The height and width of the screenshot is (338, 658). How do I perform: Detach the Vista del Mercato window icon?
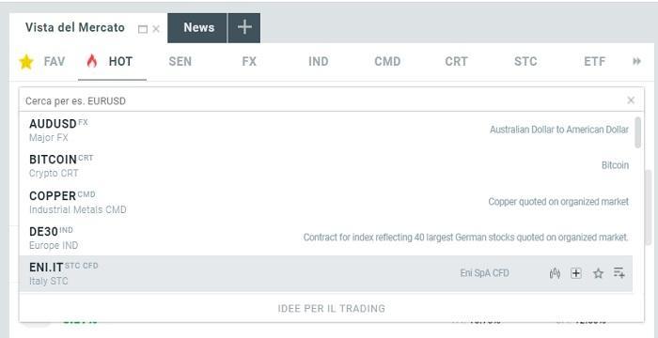[x=143, y=29]
